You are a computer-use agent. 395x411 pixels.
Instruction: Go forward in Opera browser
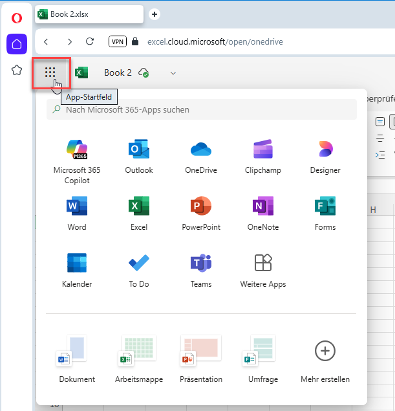click(x=70, y=41)
